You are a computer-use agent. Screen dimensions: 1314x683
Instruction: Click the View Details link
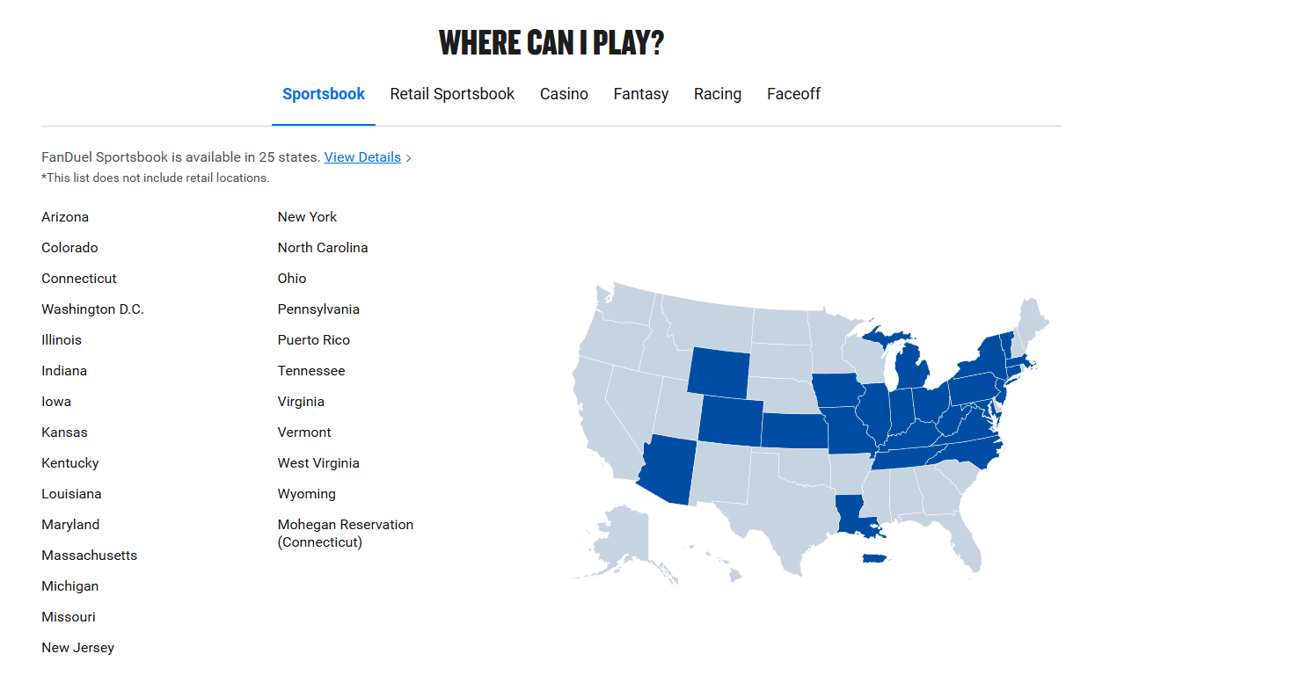(362, 157)
